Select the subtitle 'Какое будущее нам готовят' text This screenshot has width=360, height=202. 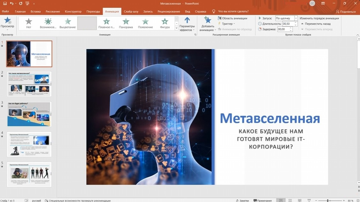point(271,139)
